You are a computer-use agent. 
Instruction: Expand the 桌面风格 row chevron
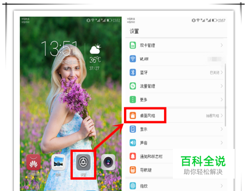click(x=222, y=115)
